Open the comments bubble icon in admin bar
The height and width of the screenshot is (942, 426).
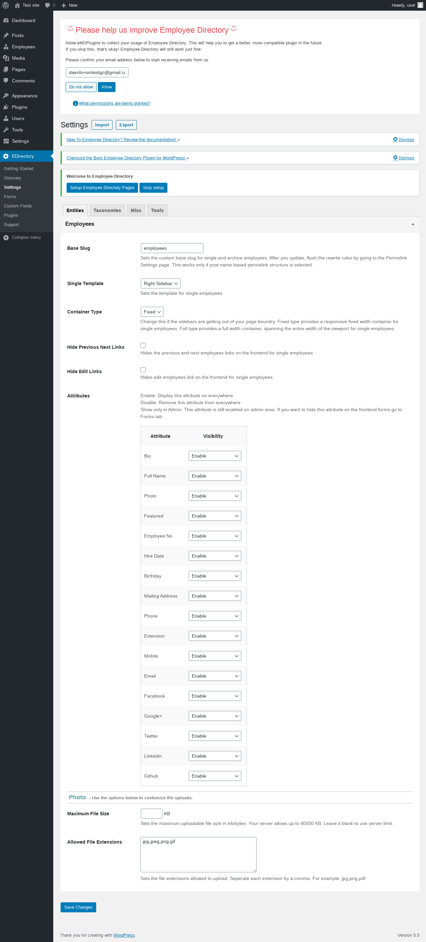pos(48,5)
